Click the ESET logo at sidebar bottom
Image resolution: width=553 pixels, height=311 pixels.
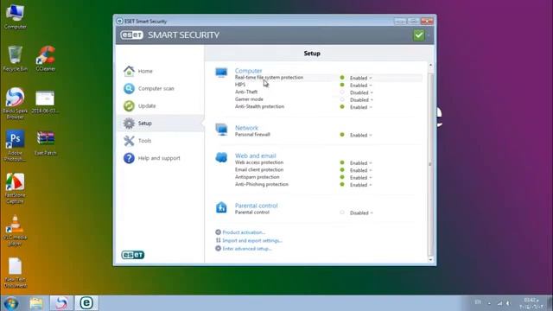click(x=132, y=255)
